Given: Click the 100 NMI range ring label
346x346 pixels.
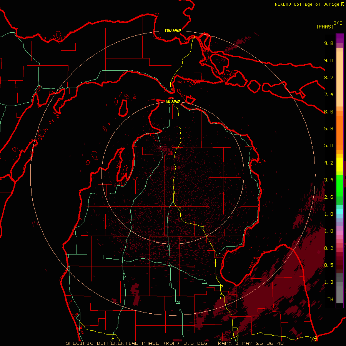Looking at the screenshot, I should coord(173,30).
